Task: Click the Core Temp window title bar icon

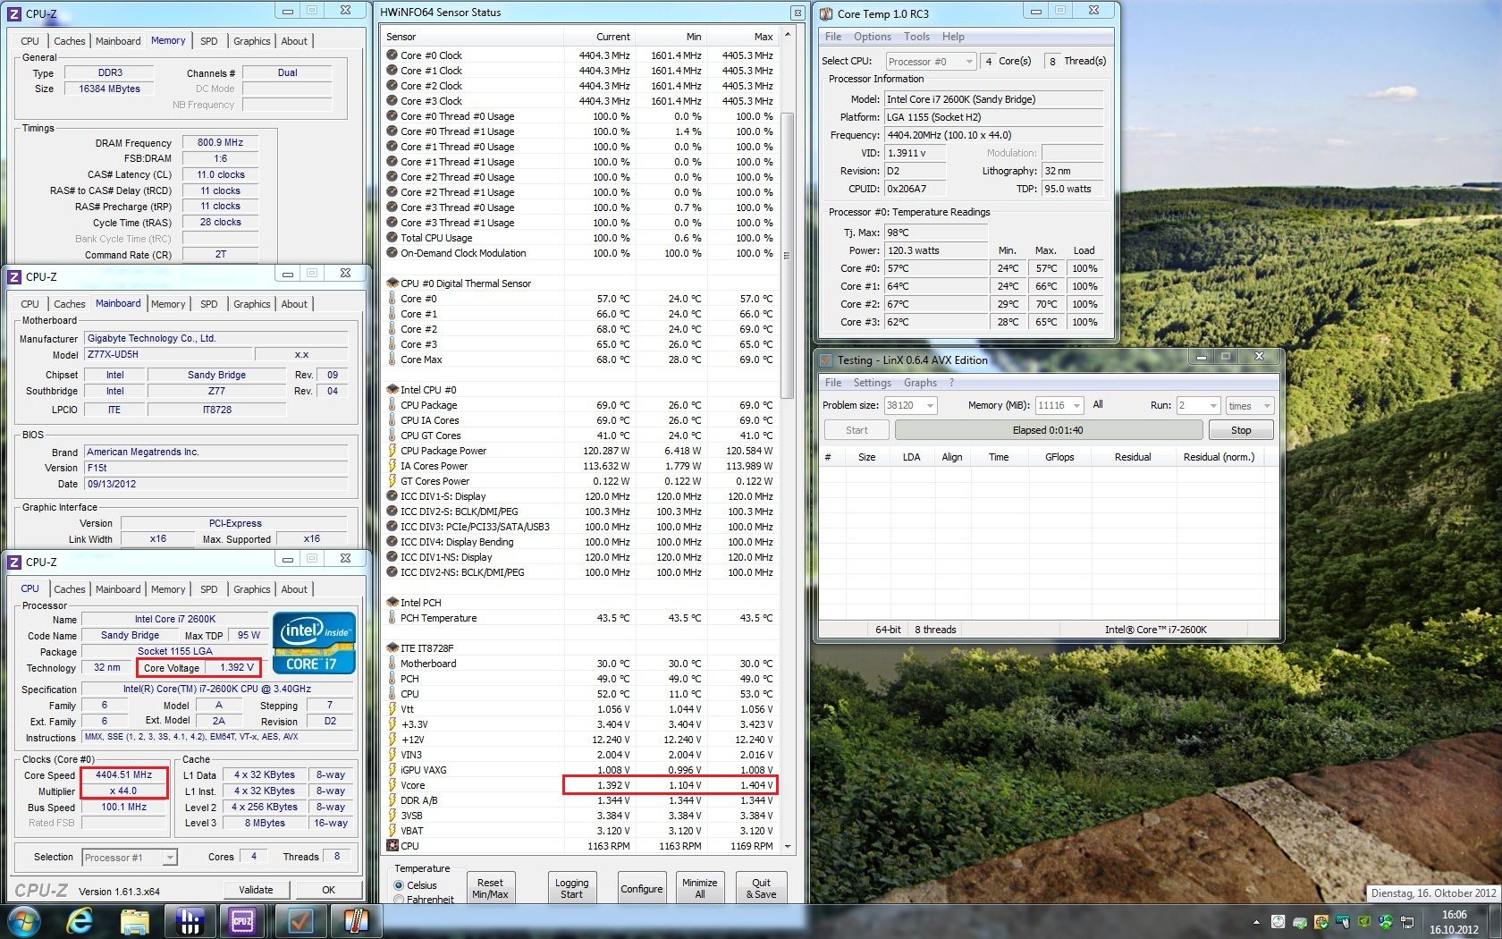Action: tap(825, 13)
